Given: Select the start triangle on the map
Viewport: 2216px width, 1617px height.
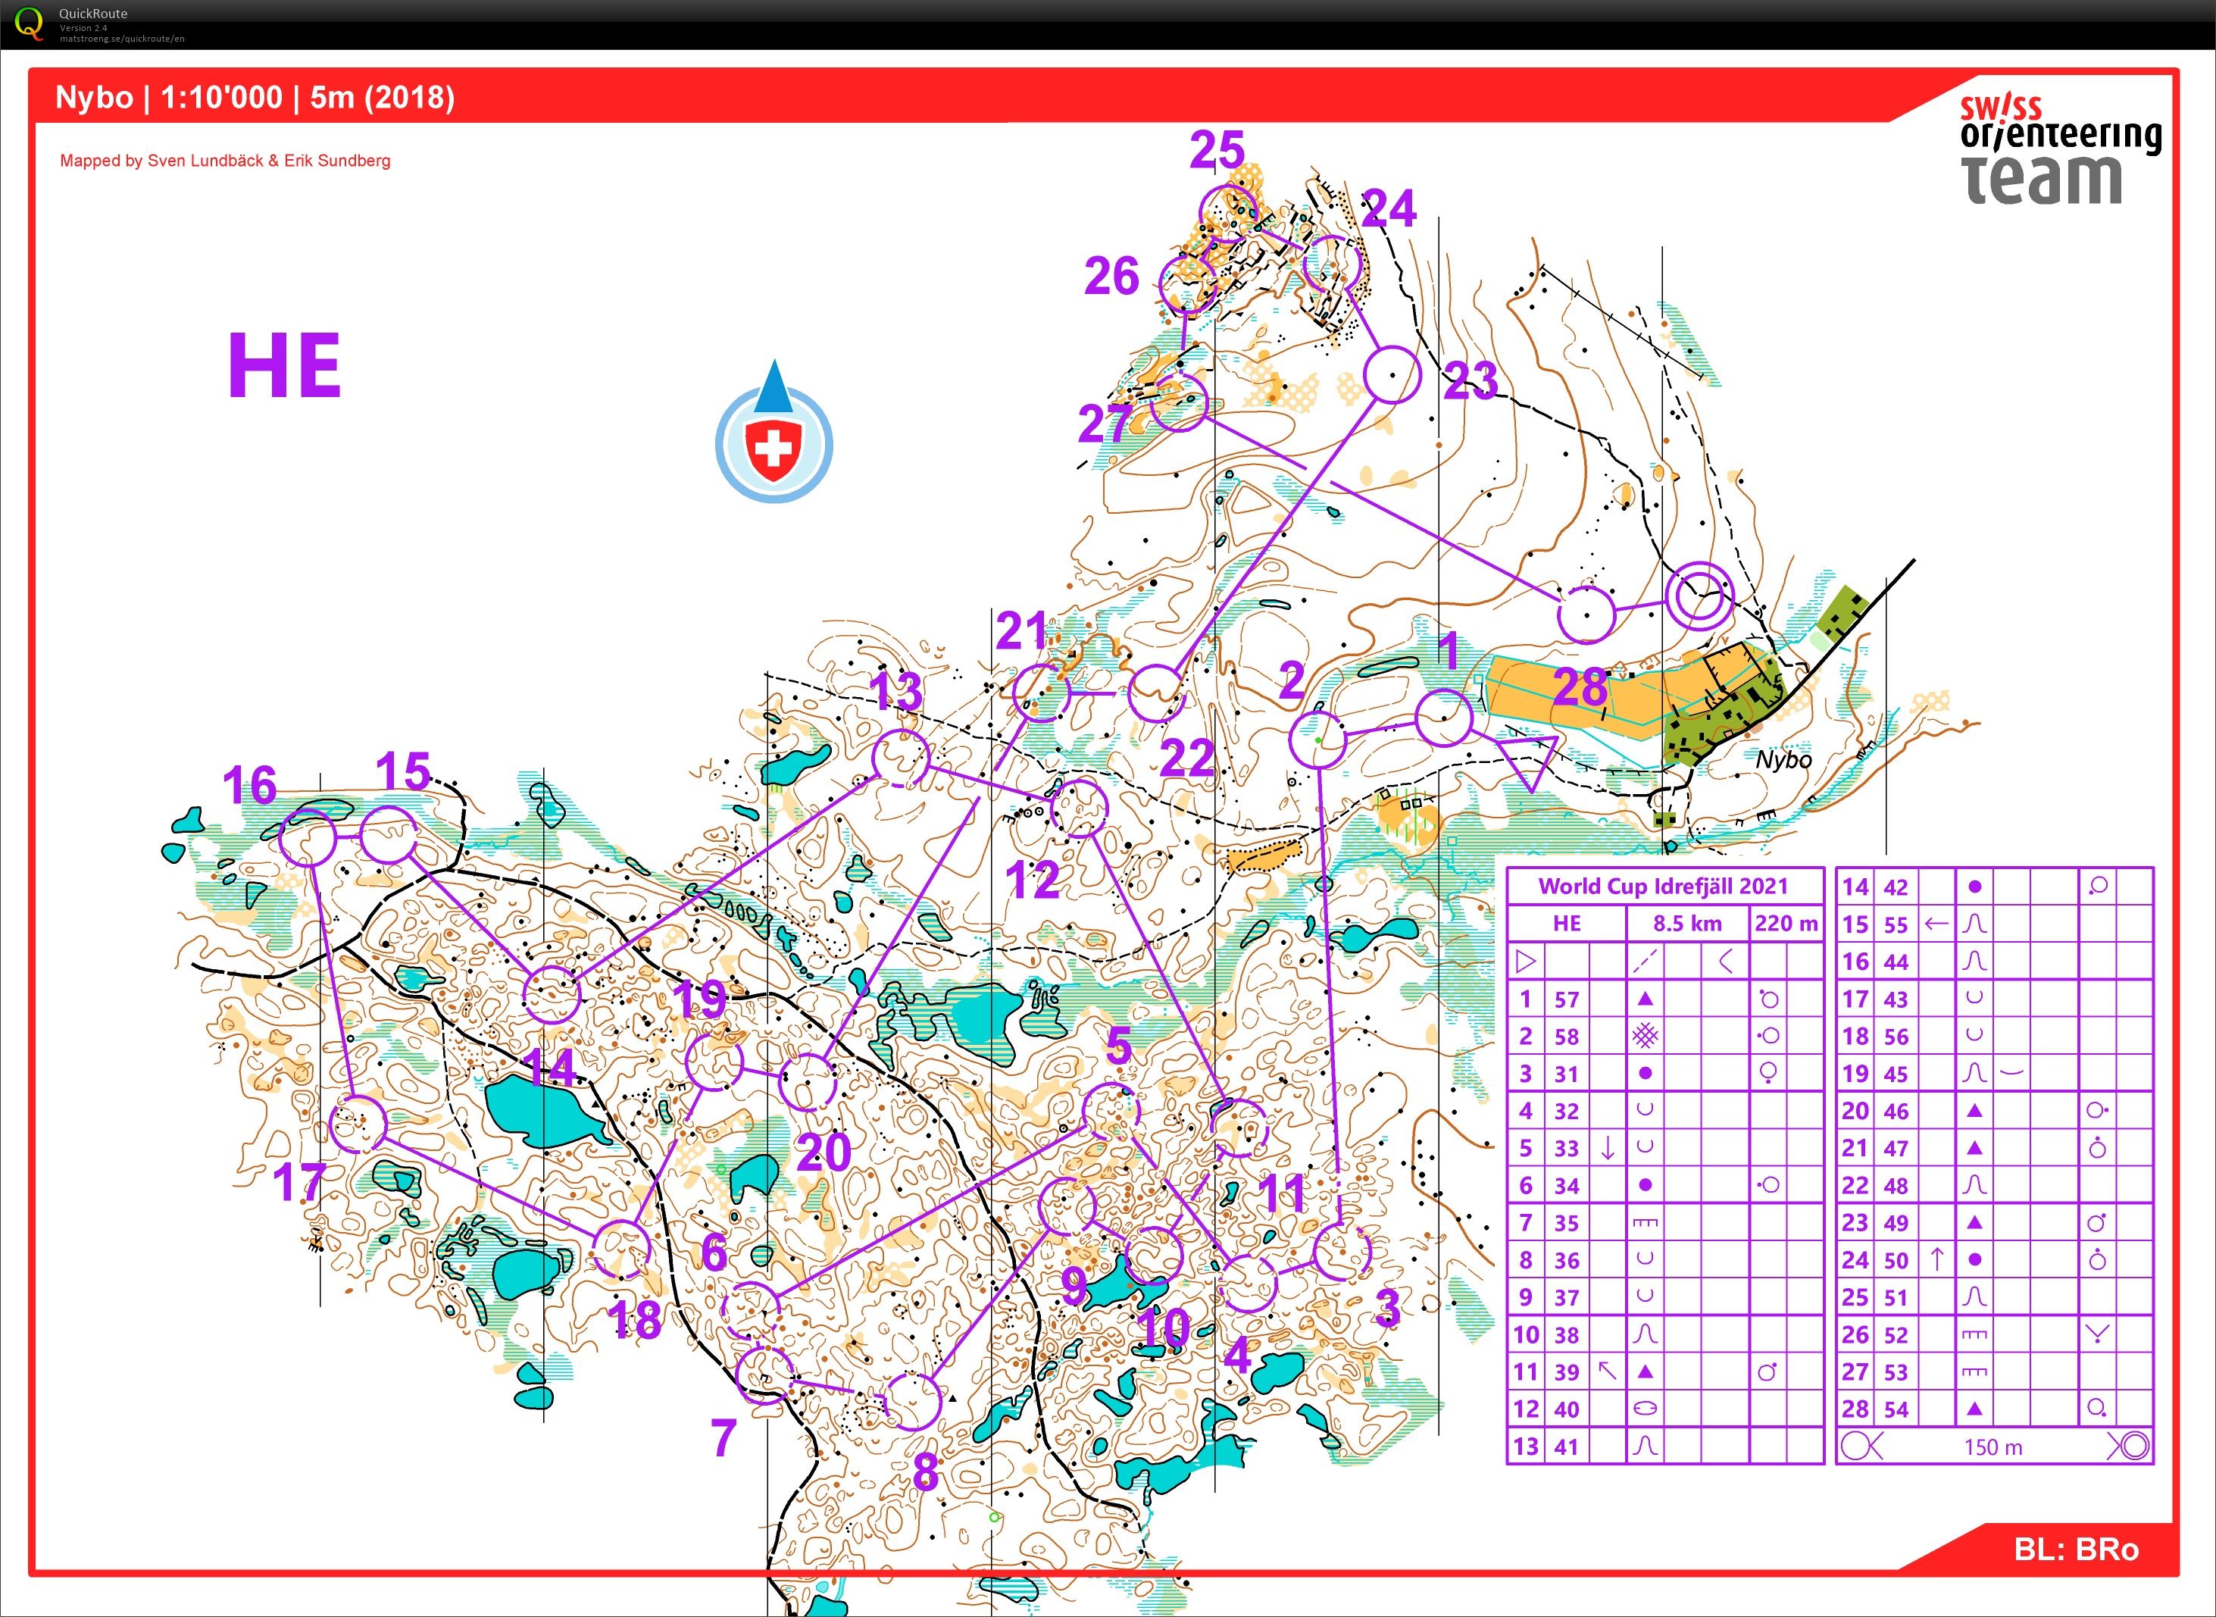Looking at the screenshot, I should point(1527,762).
